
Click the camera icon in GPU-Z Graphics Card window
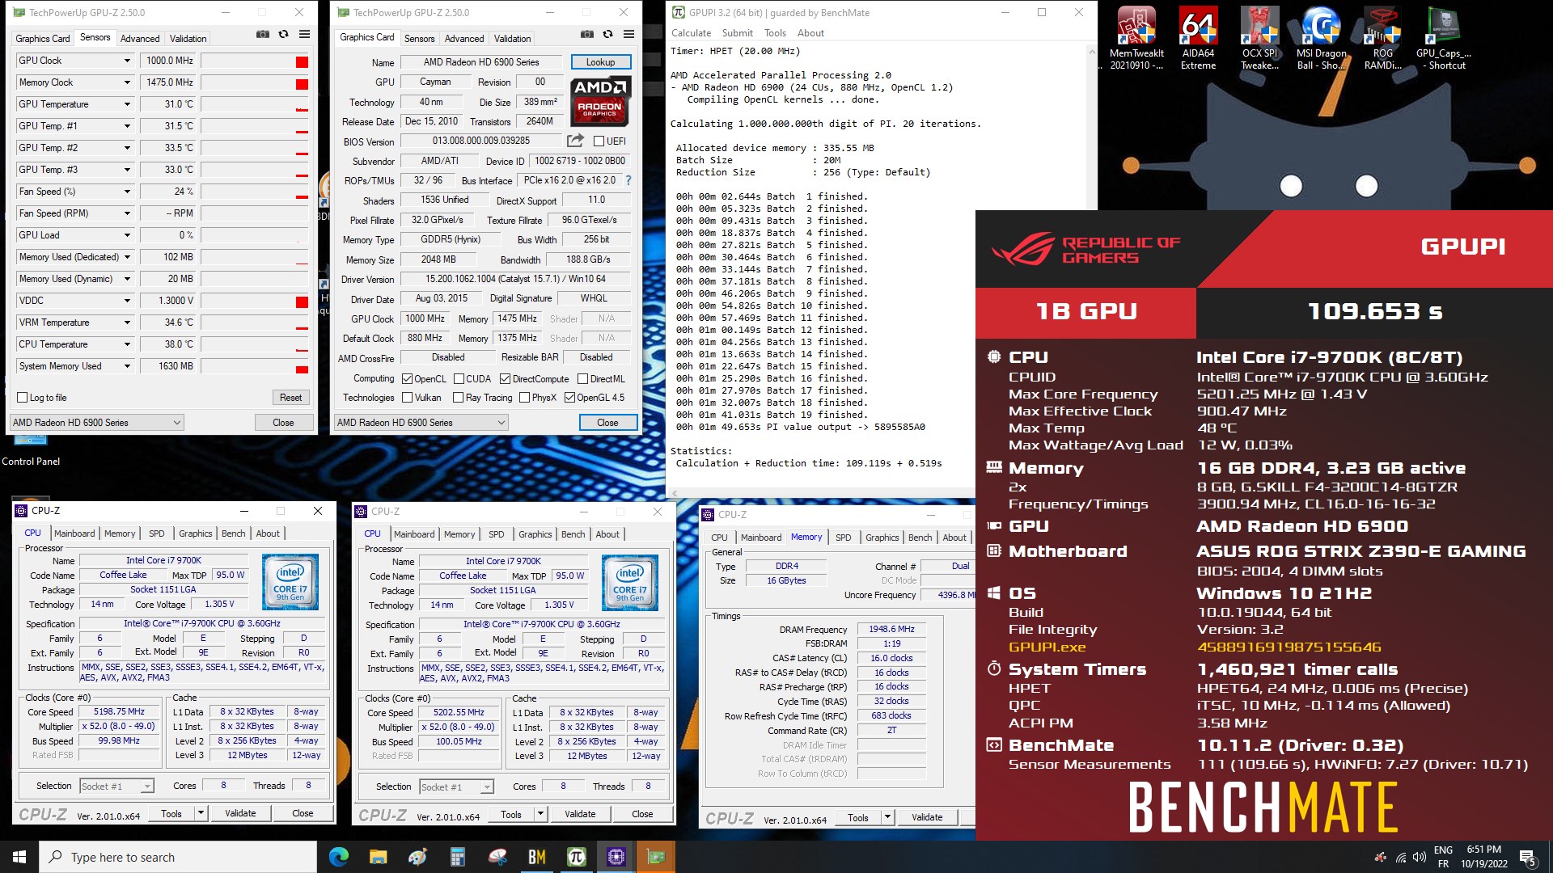(586, 35)
